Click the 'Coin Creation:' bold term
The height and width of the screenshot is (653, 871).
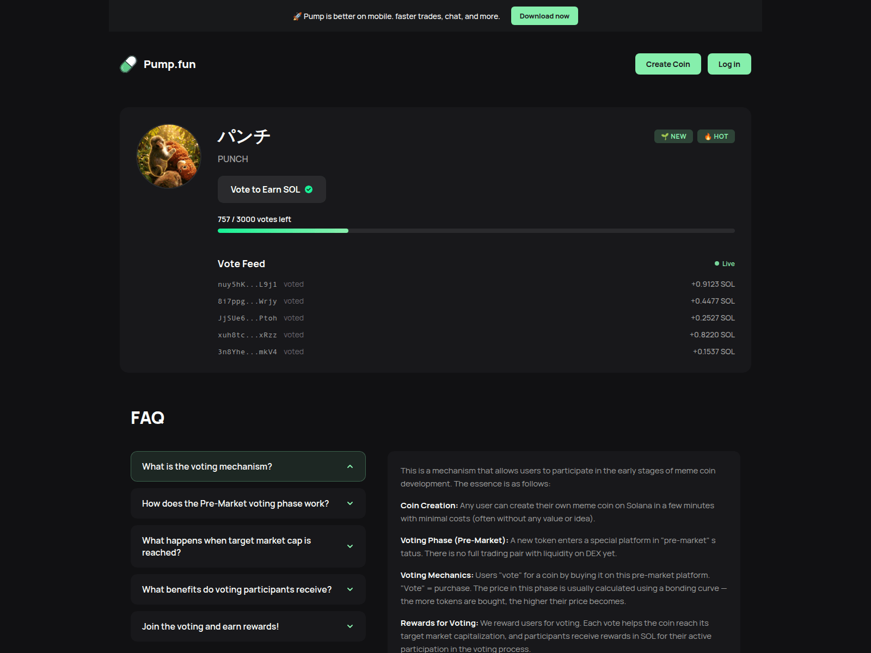429,506
